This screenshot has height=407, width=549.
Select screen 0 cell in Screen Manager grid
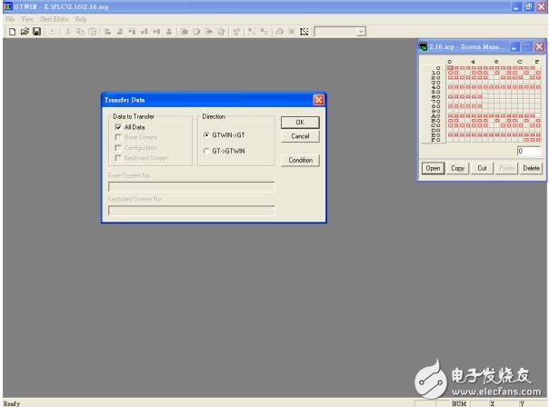click(x=449, y=67)
